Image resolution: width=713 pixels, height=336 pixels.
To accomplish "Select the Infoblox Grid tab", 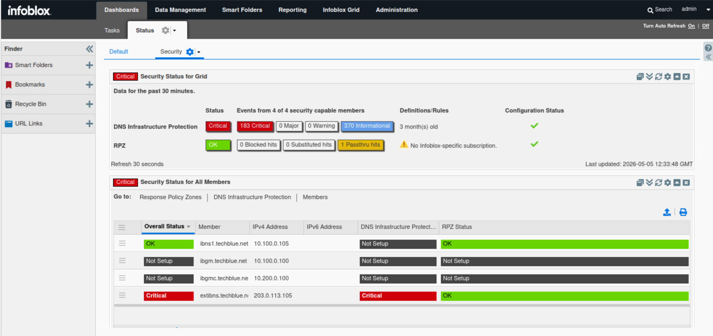I will click(x=341, y=10).
